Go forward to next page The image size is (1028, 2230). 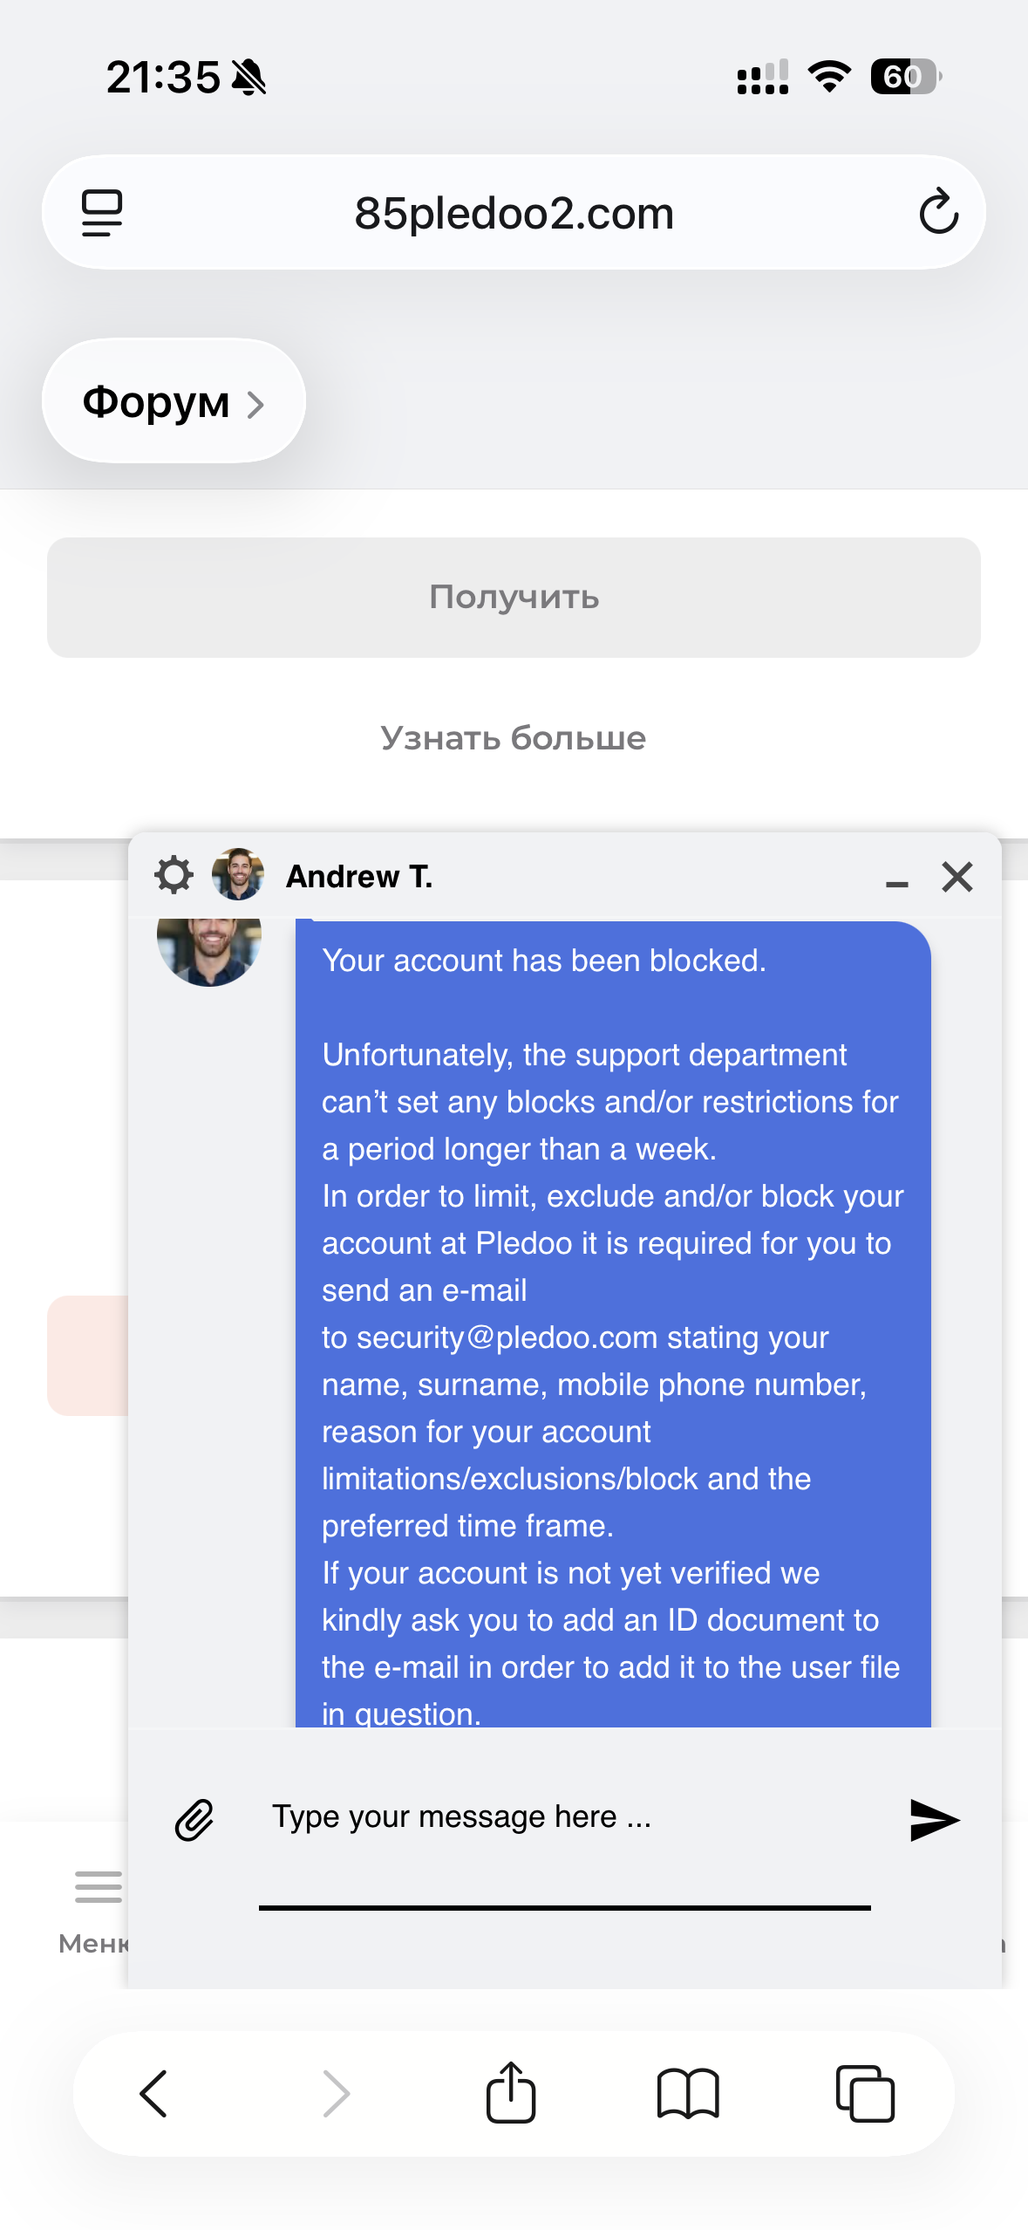(x=336, y=2093)
